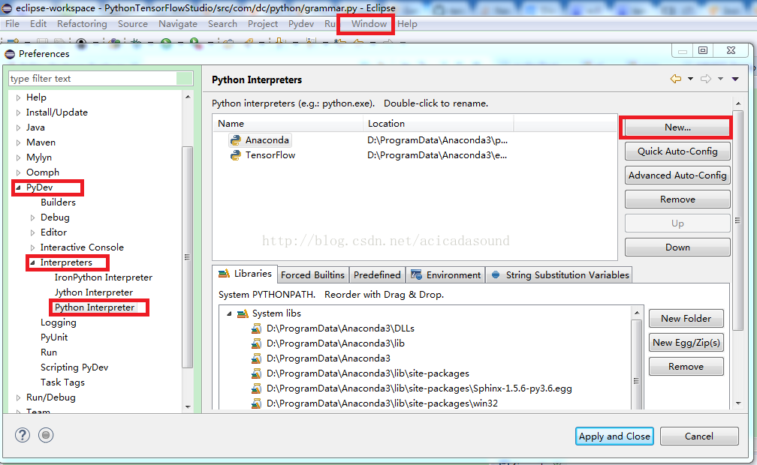Screen dimensions: 757x465
Task: Switch to the Libraries tab
Action: pyautogui.click(x=245, y=274)
